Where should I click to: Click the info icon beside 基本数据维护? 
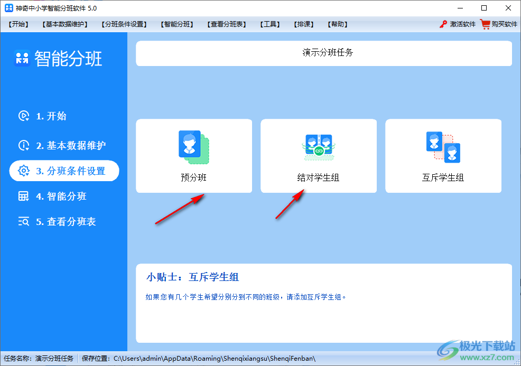click(24, 145)
